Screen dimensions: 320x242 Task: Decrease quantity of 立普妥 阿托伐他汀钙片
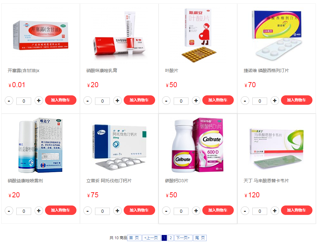point(87,211)
